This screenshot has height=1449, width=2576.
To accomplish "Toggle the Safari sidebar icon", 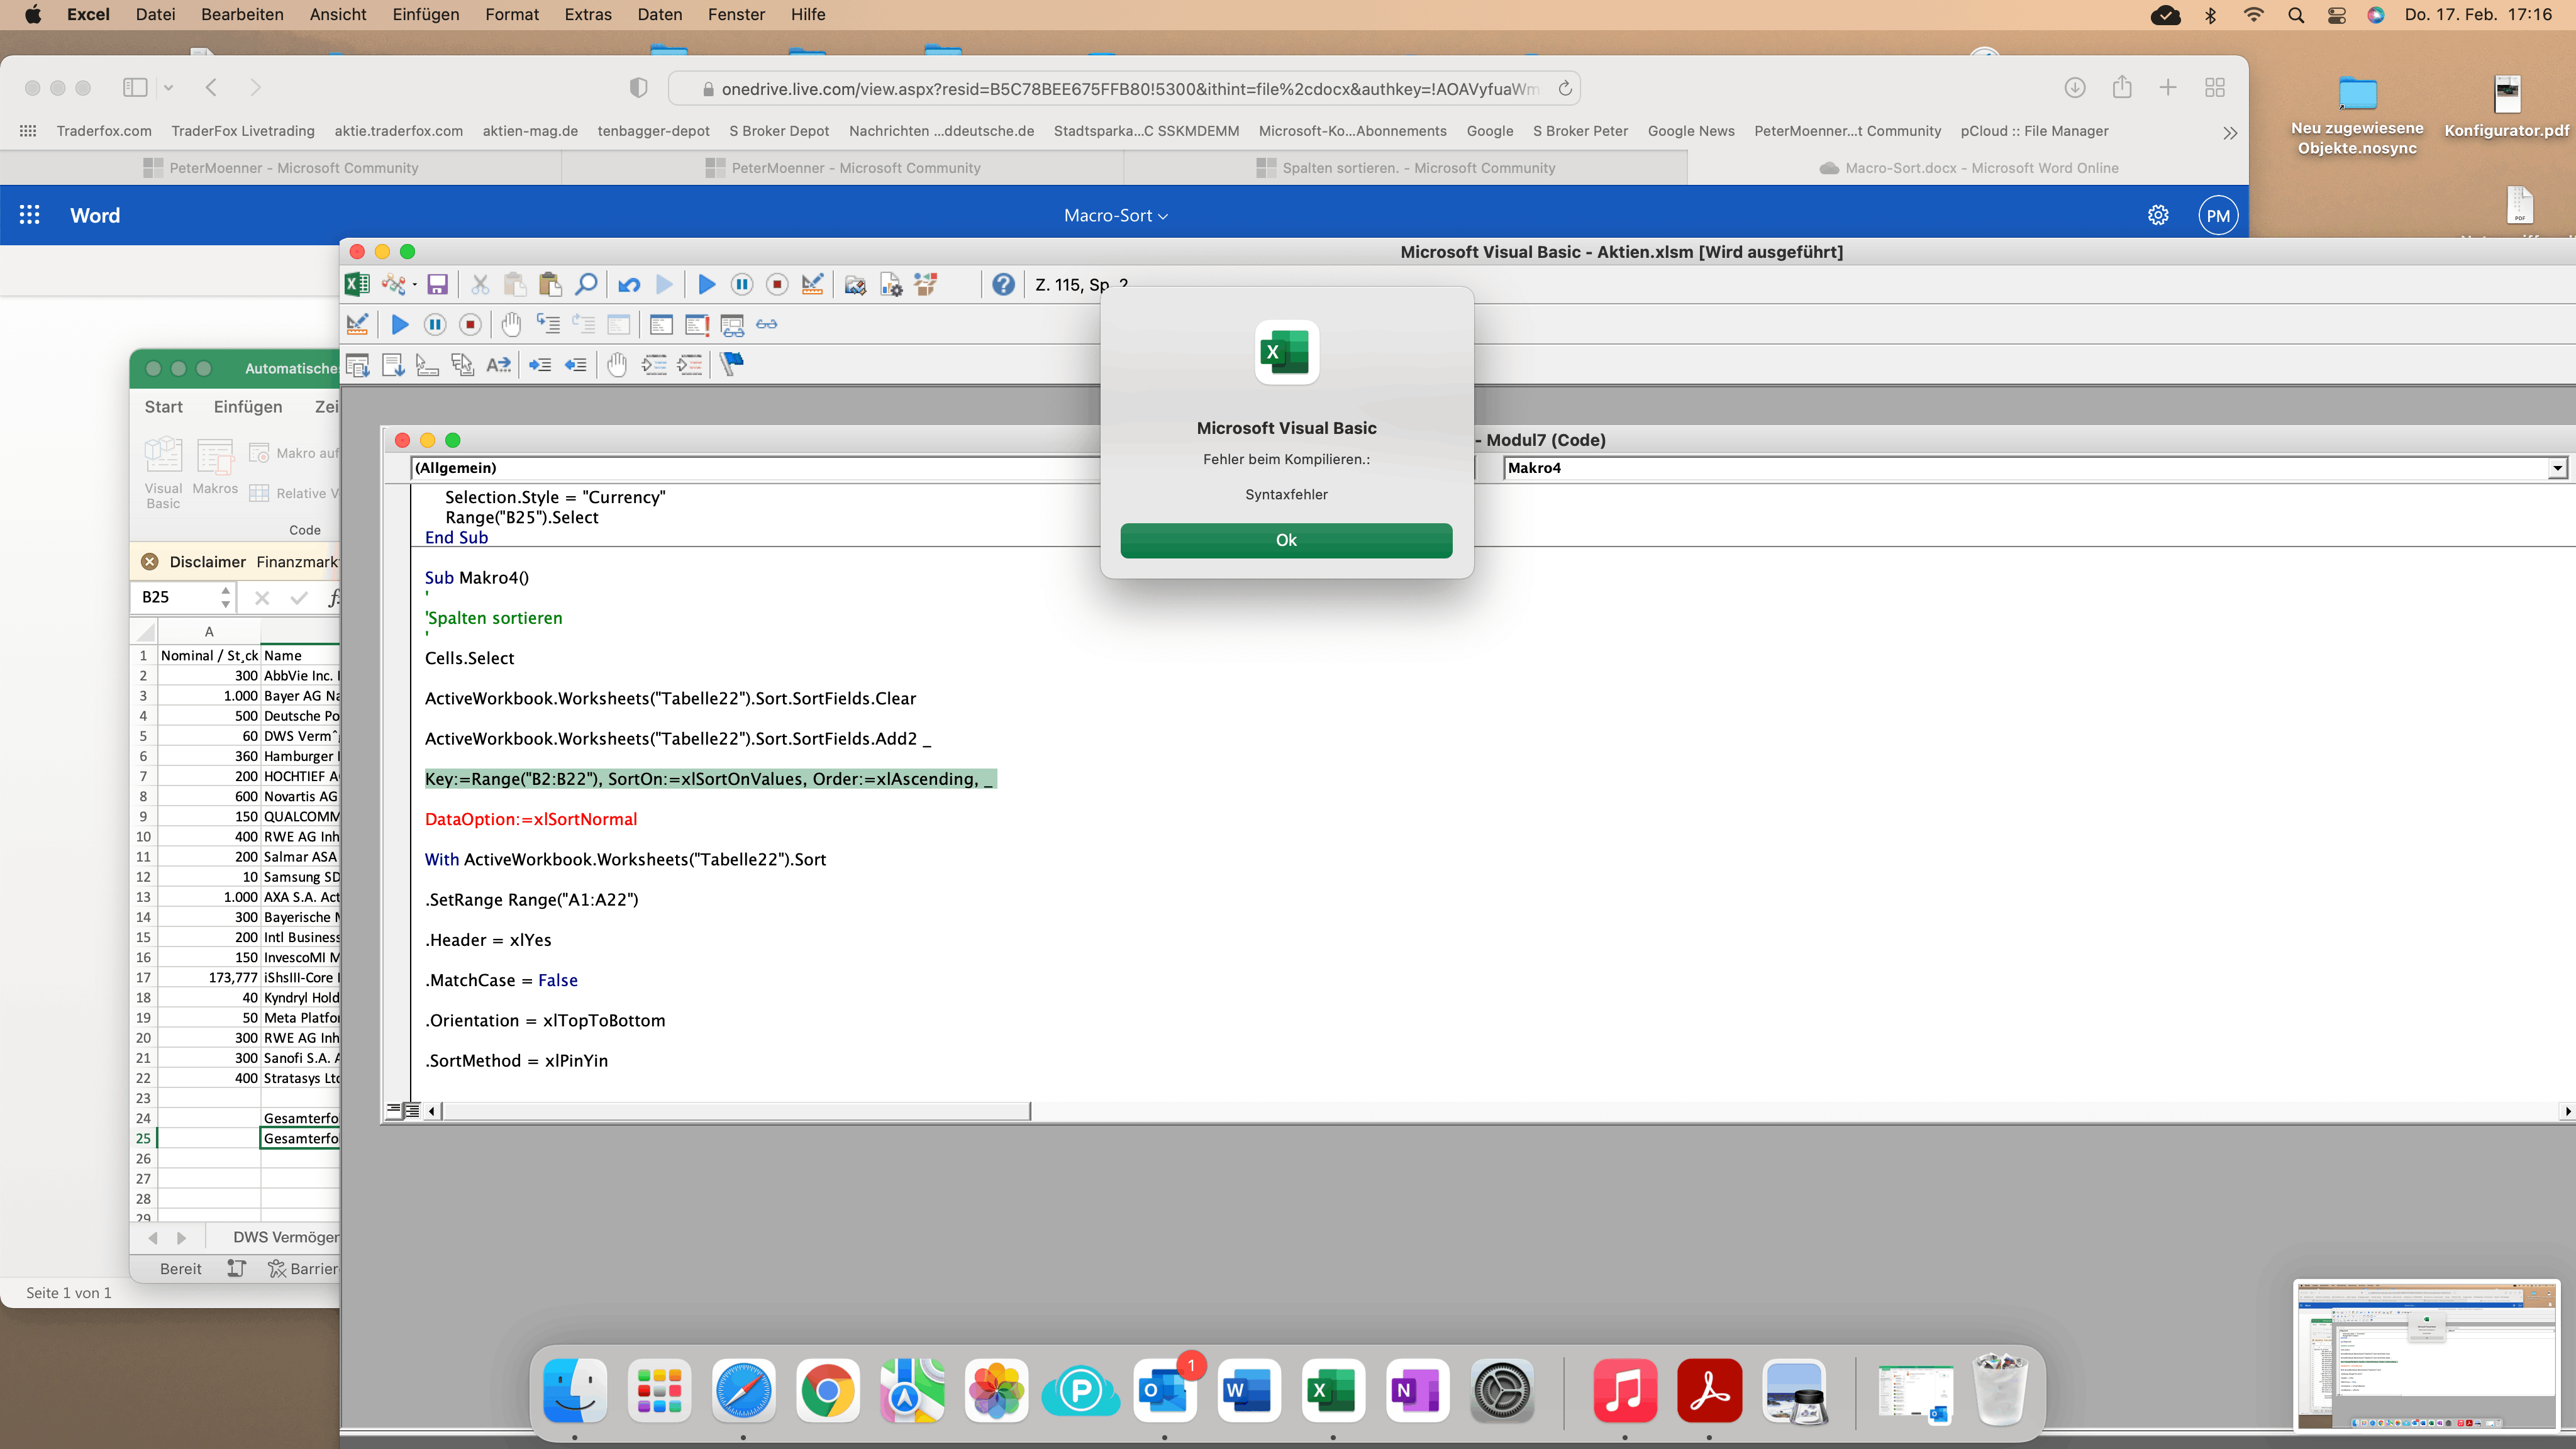I will (135, 88).
